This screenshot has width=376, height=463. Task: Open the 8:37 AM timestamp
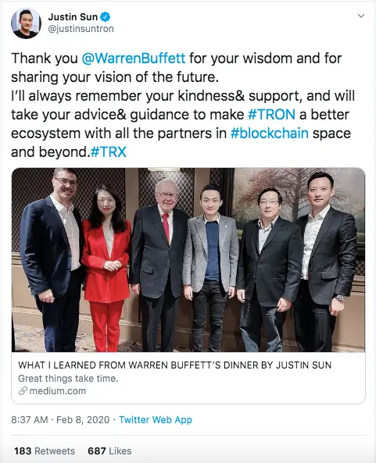pos(29,419)
